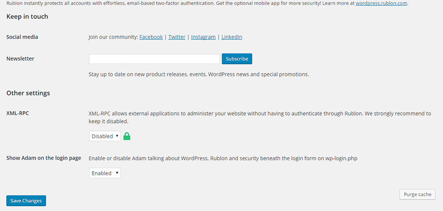The image size is (443, 211).
Task: Click the Show Adam on the login page label
Action: coord(44,158)
